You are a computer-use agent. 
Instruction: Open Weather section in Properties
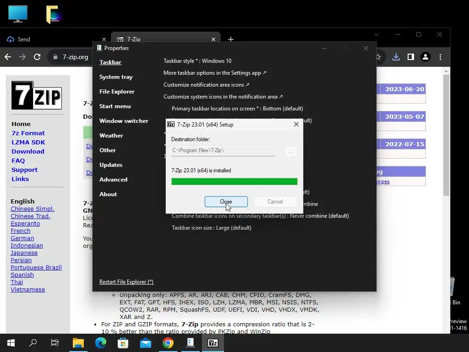111,136
